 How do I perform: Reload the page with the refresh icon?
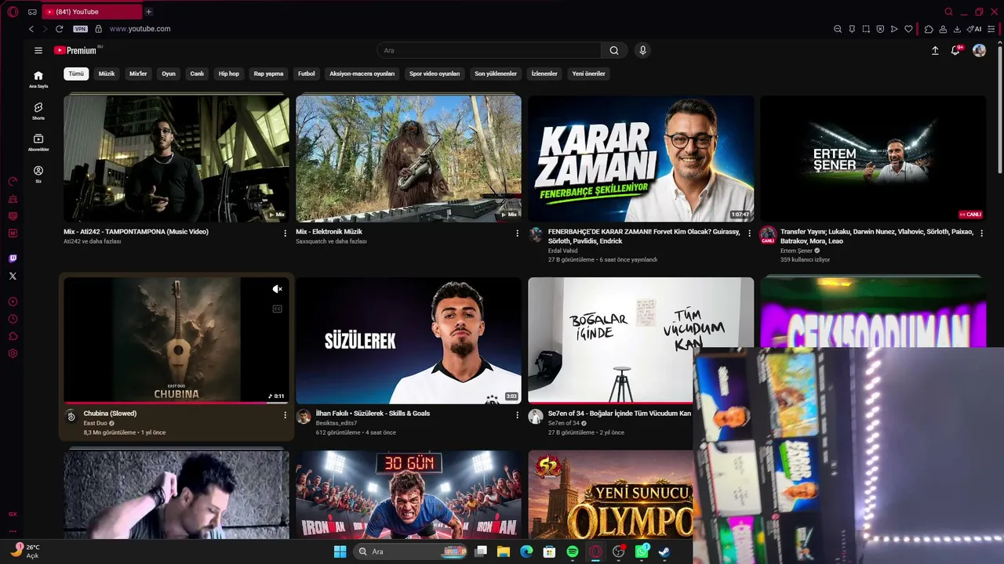[x=59, y=29]
